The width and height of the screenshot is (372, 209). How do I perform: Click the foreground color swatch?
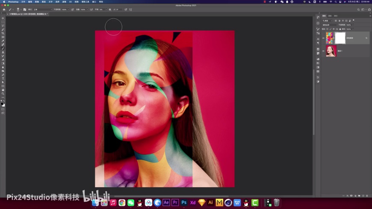[x=2, y=103]
